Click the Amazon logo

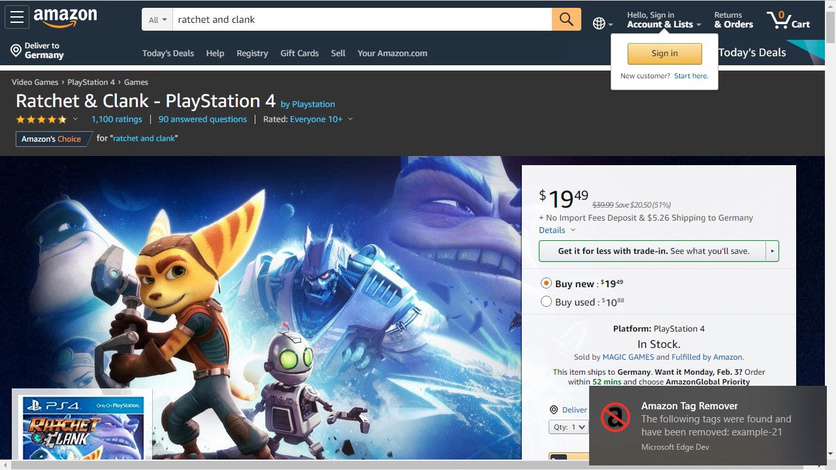[x=65, y=18]
